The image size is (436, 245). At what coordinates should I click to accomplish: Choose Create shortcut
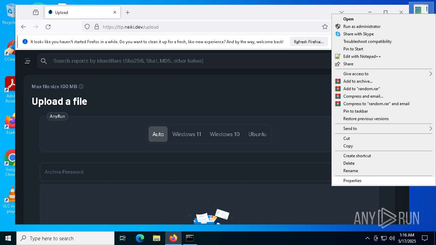(x=384, y=156)
